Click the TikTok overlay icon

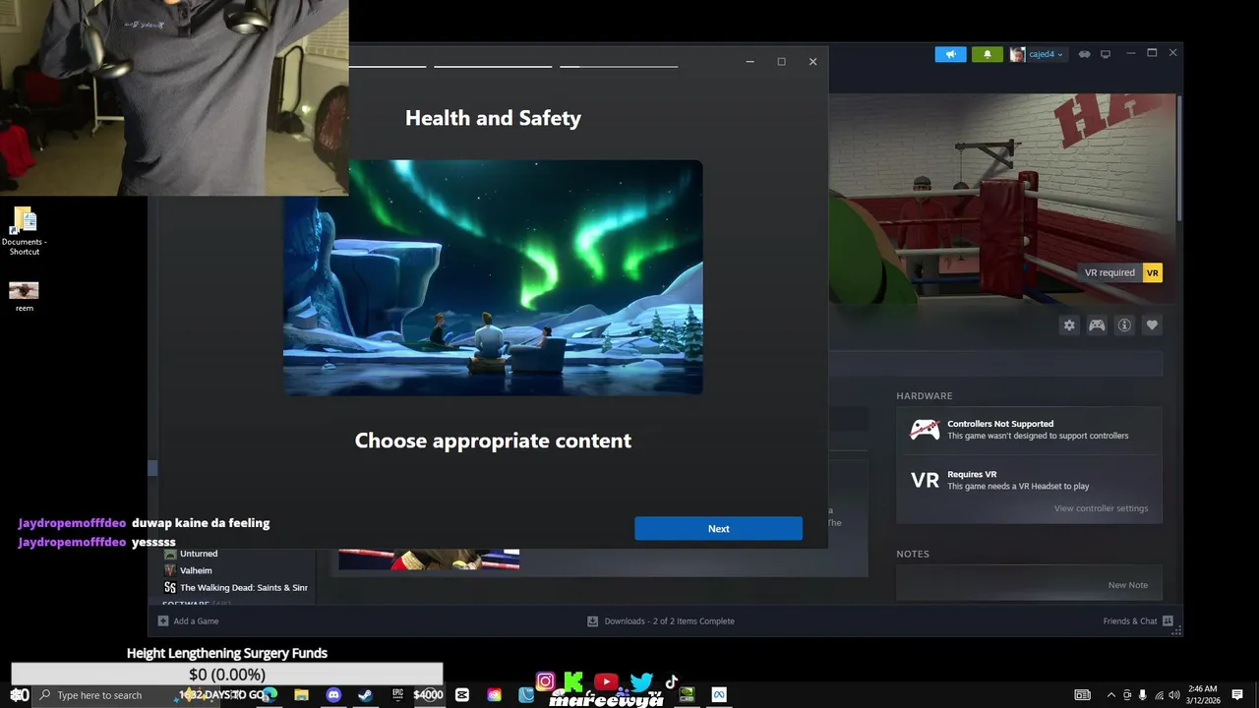coord(672,681)
